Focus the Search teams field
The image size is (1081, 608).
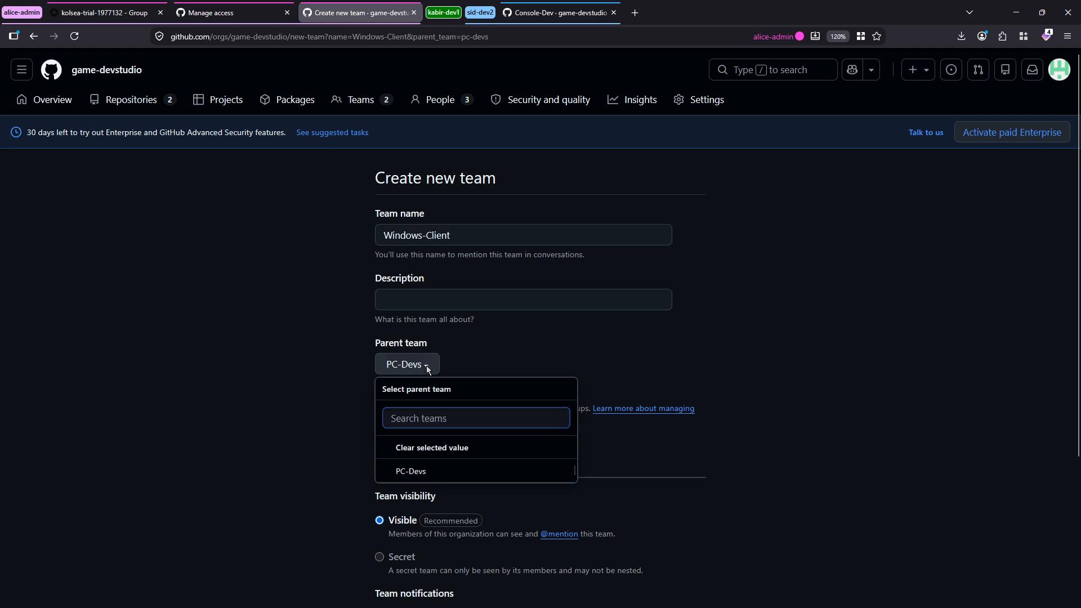tap(476, 418)
